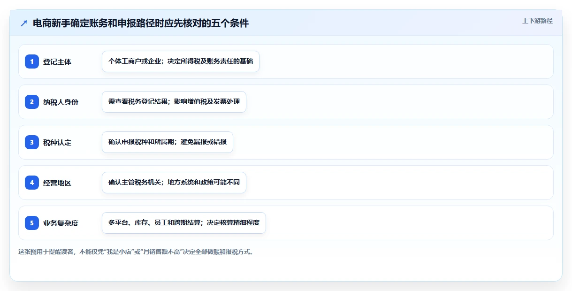The width and height of the screenshot is (572, 291).
Task: Open the 需查看税务登记结果 description box
Action: pyautogui.click(x=174, y=102)
